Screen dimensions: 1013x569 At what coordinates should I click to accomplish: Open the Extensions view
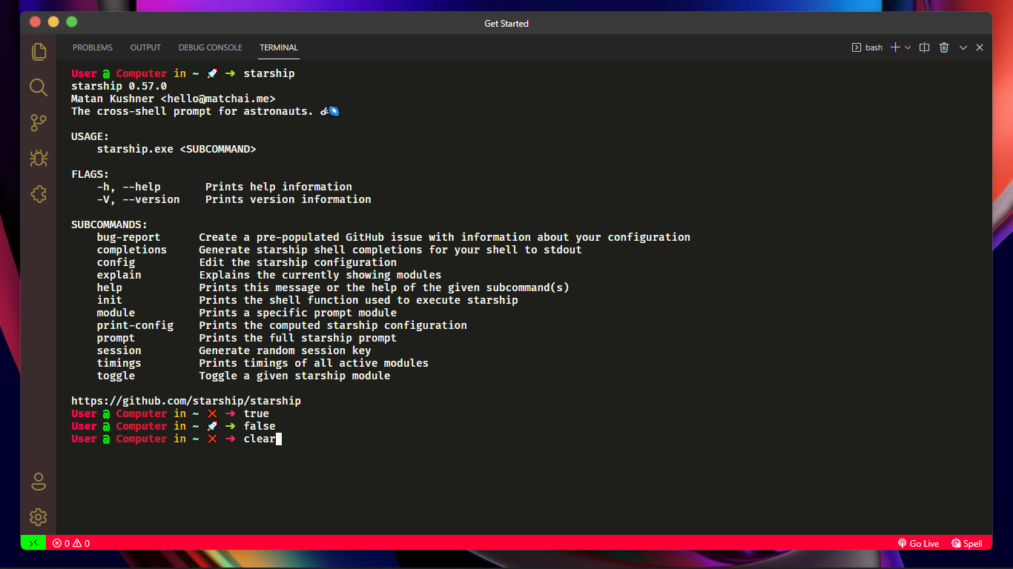point(39,193)
